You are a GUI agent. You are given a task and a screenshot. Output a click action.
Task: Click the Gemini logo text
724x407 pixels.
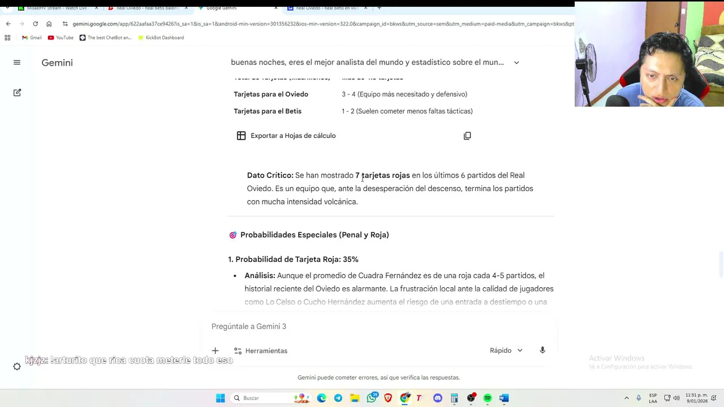(x=57, y=63)
